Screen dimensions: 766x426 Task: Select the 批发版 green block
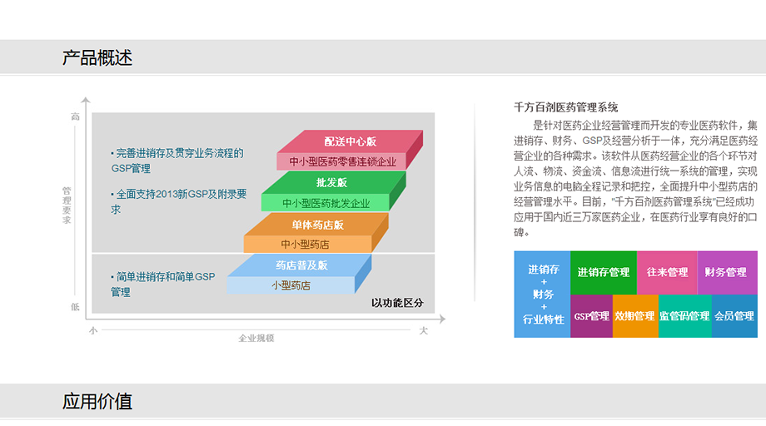pyautogui.click(x=331, y=182)
